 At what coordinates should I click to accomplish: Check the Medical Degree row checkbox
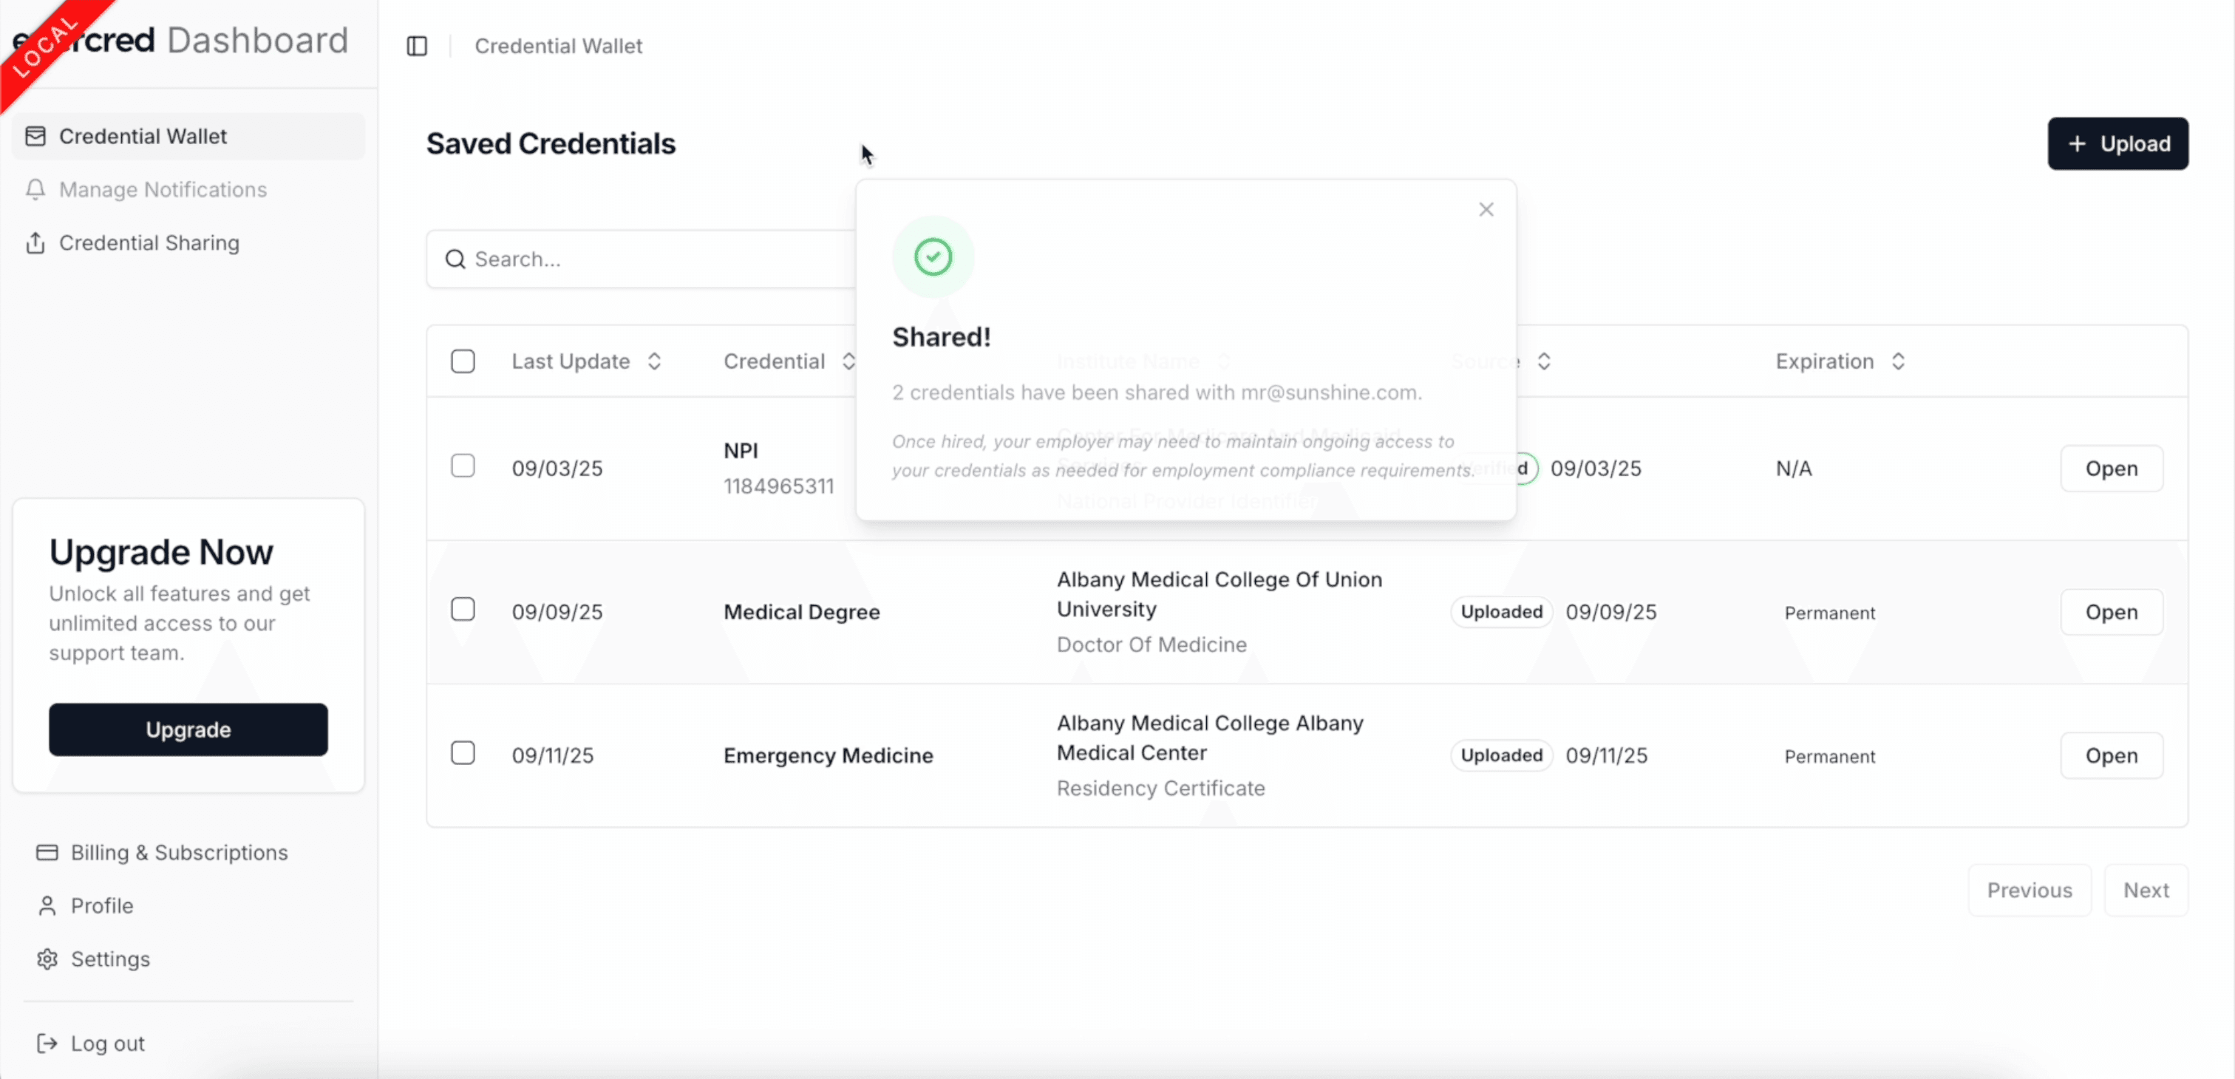463,610
